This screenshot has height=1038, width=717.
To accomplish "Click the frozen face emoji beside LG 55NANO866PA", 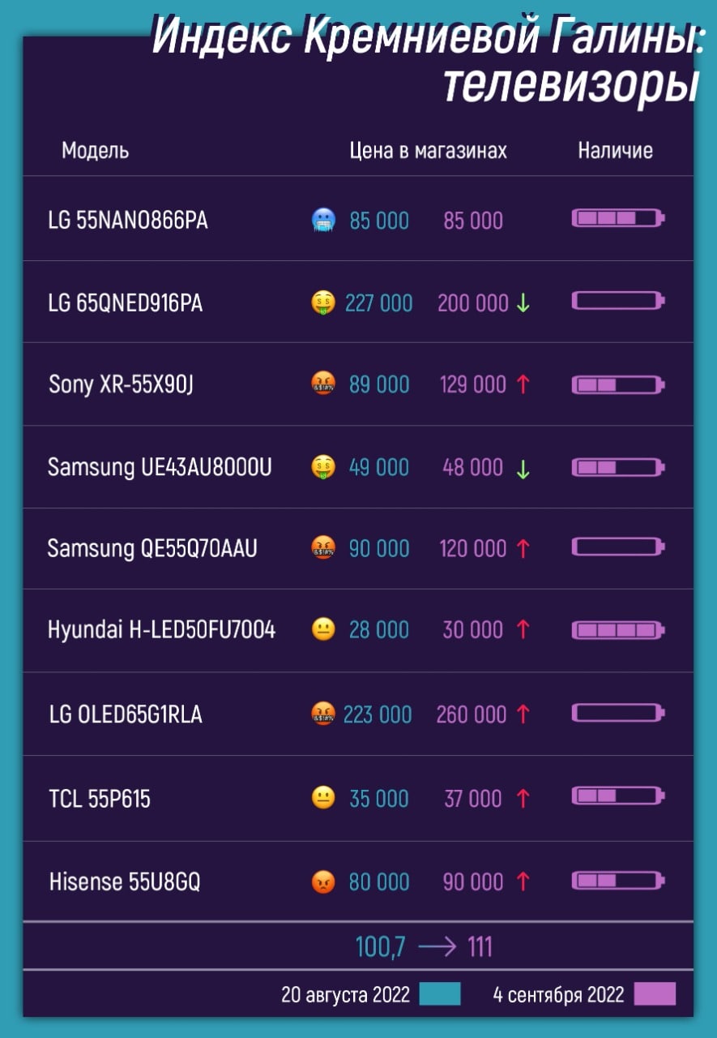I will pos(323,220).
